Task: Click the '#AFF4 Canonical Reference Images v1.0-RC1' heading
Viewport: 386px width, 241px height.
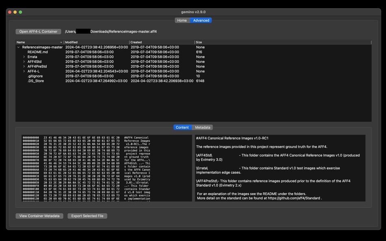Action: (x=232, y=138)
